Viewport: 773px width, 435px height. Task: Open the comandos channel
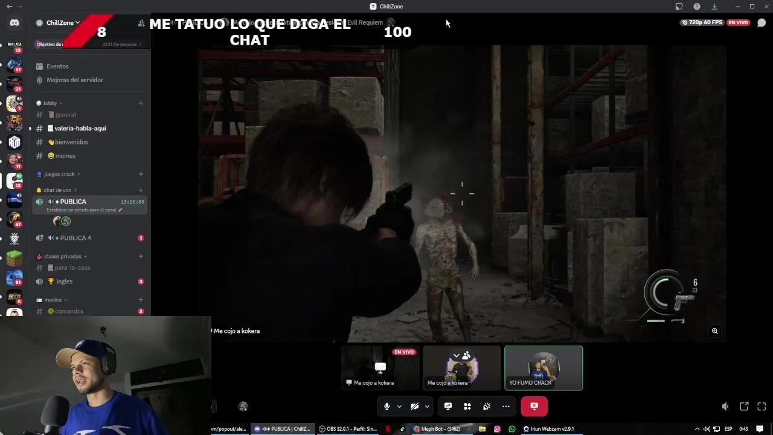(69, 311)
